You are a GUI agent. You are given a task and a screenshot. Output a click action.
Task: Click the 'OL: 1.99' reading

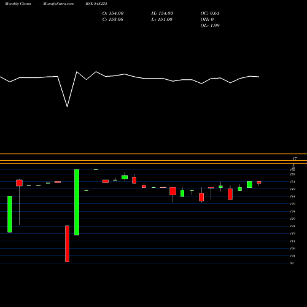point(210,26)
